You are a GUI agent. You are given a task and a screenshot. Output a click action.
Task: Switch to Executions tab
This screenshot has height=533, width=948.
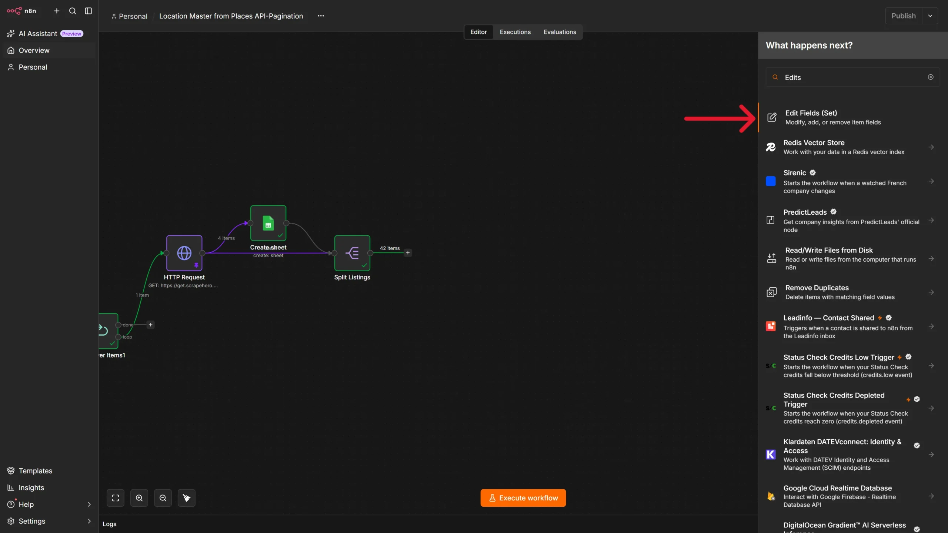[515, 32]
